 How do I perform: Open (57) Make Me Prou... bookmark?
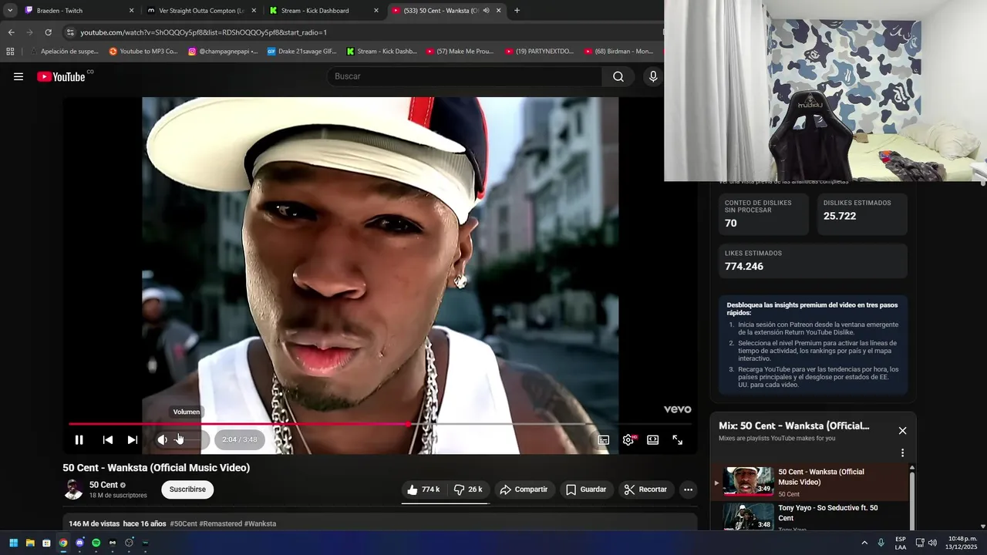pyautogui.click(x=460, y=52)
